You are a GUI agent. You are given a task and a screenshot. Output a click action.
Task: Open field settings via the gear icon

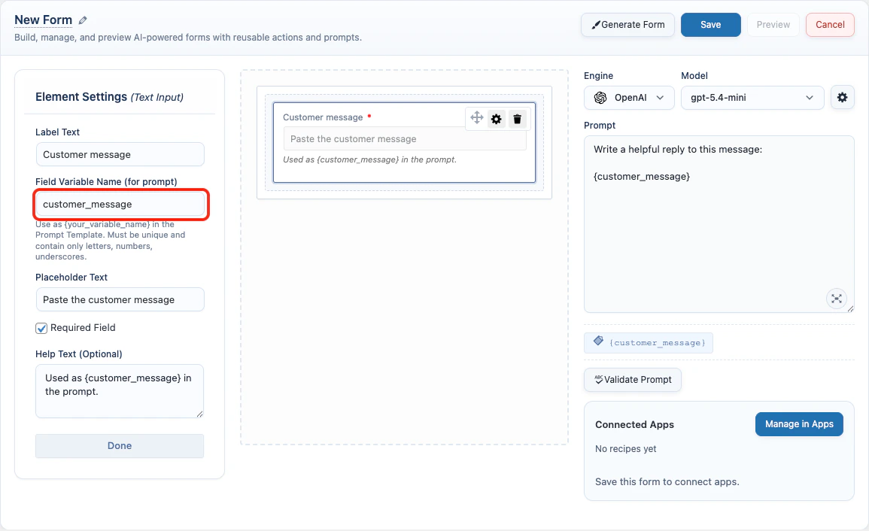coord(497,118)
